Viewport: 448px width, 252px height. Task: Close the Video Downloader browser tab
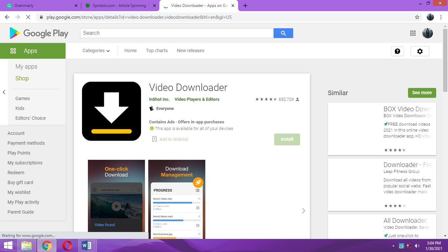[233, 6]
